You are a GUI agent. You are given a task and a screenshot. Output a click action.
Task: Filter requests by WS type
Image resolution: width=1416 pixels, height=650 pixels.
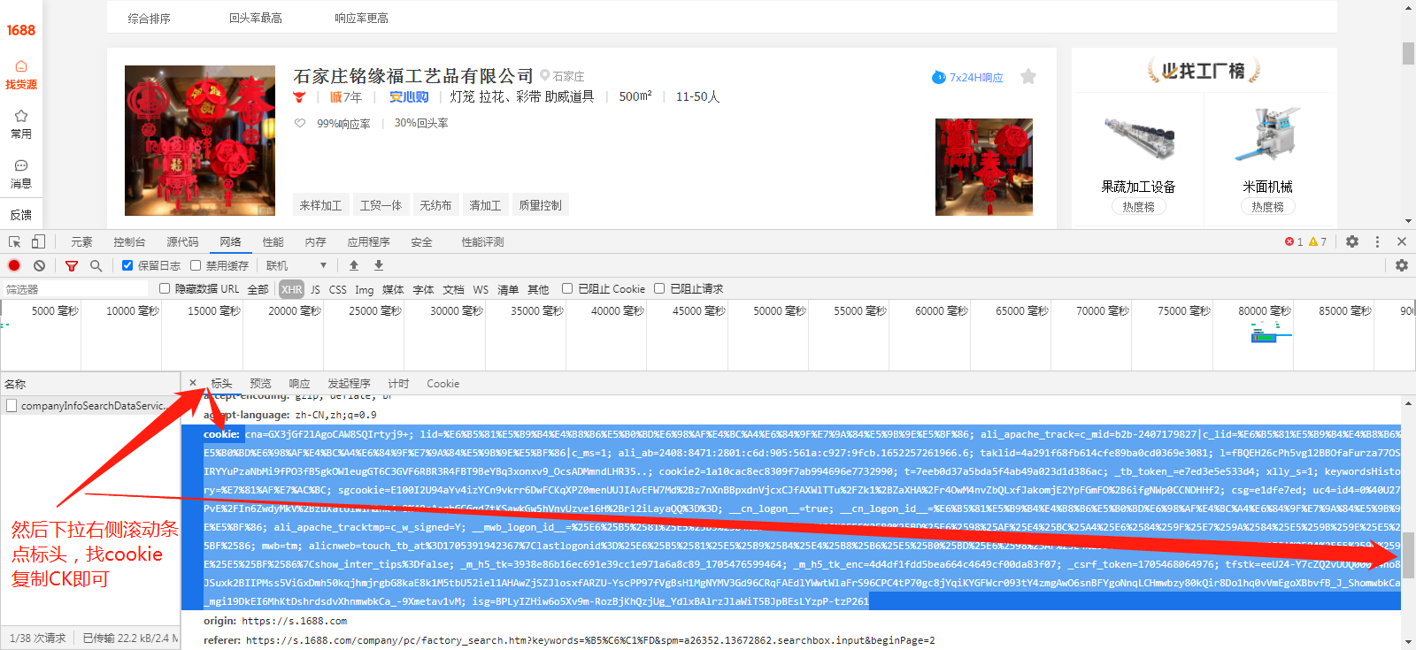(481, 289)
